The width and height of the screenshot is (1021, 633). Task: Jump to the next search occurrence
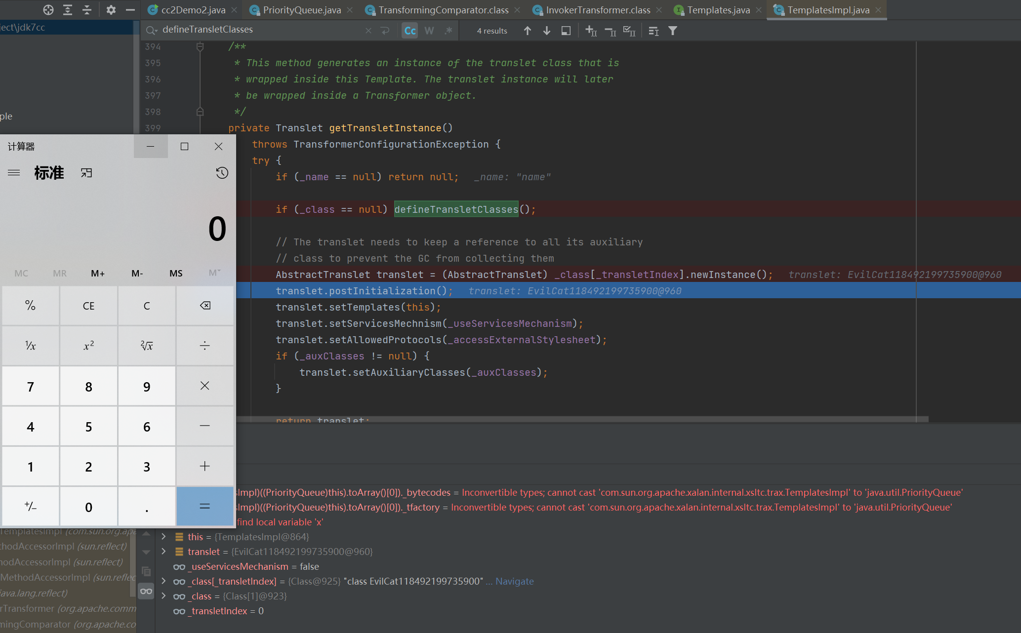[546, 31]
